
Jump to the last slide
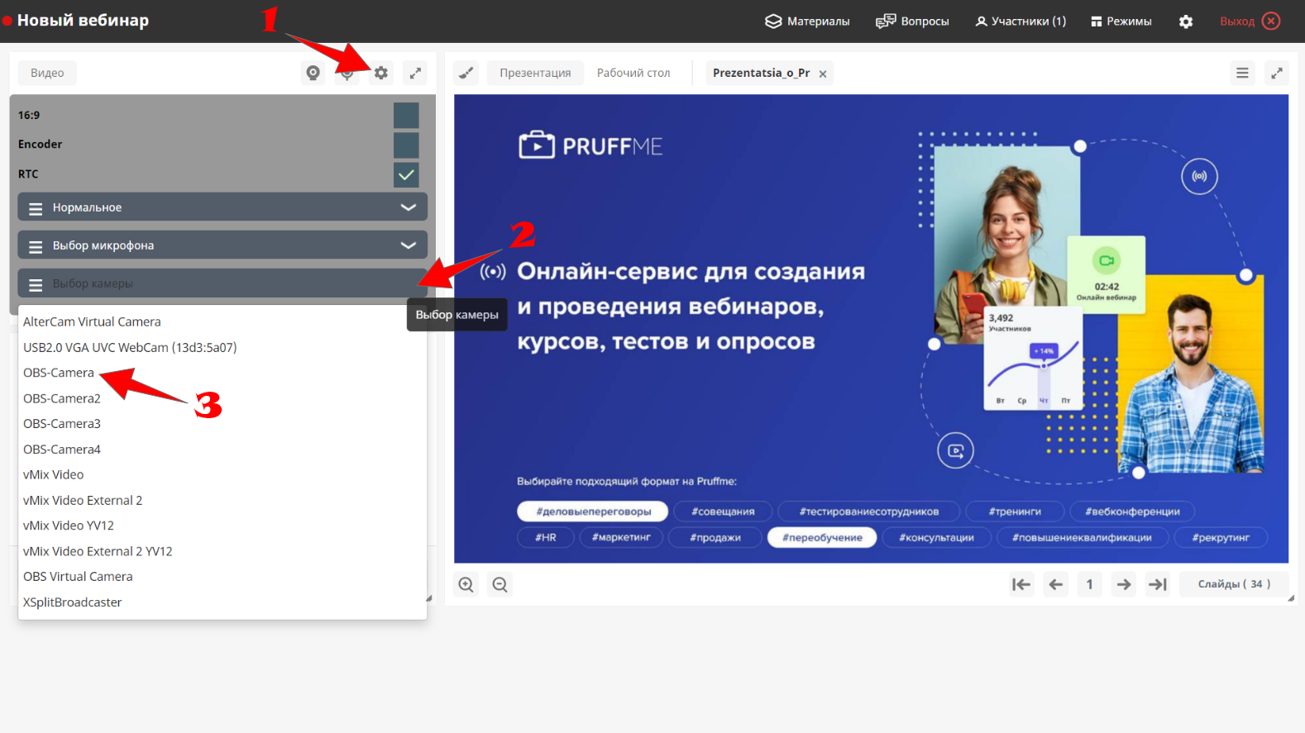pyautogui.click(x=1158, y=584)
